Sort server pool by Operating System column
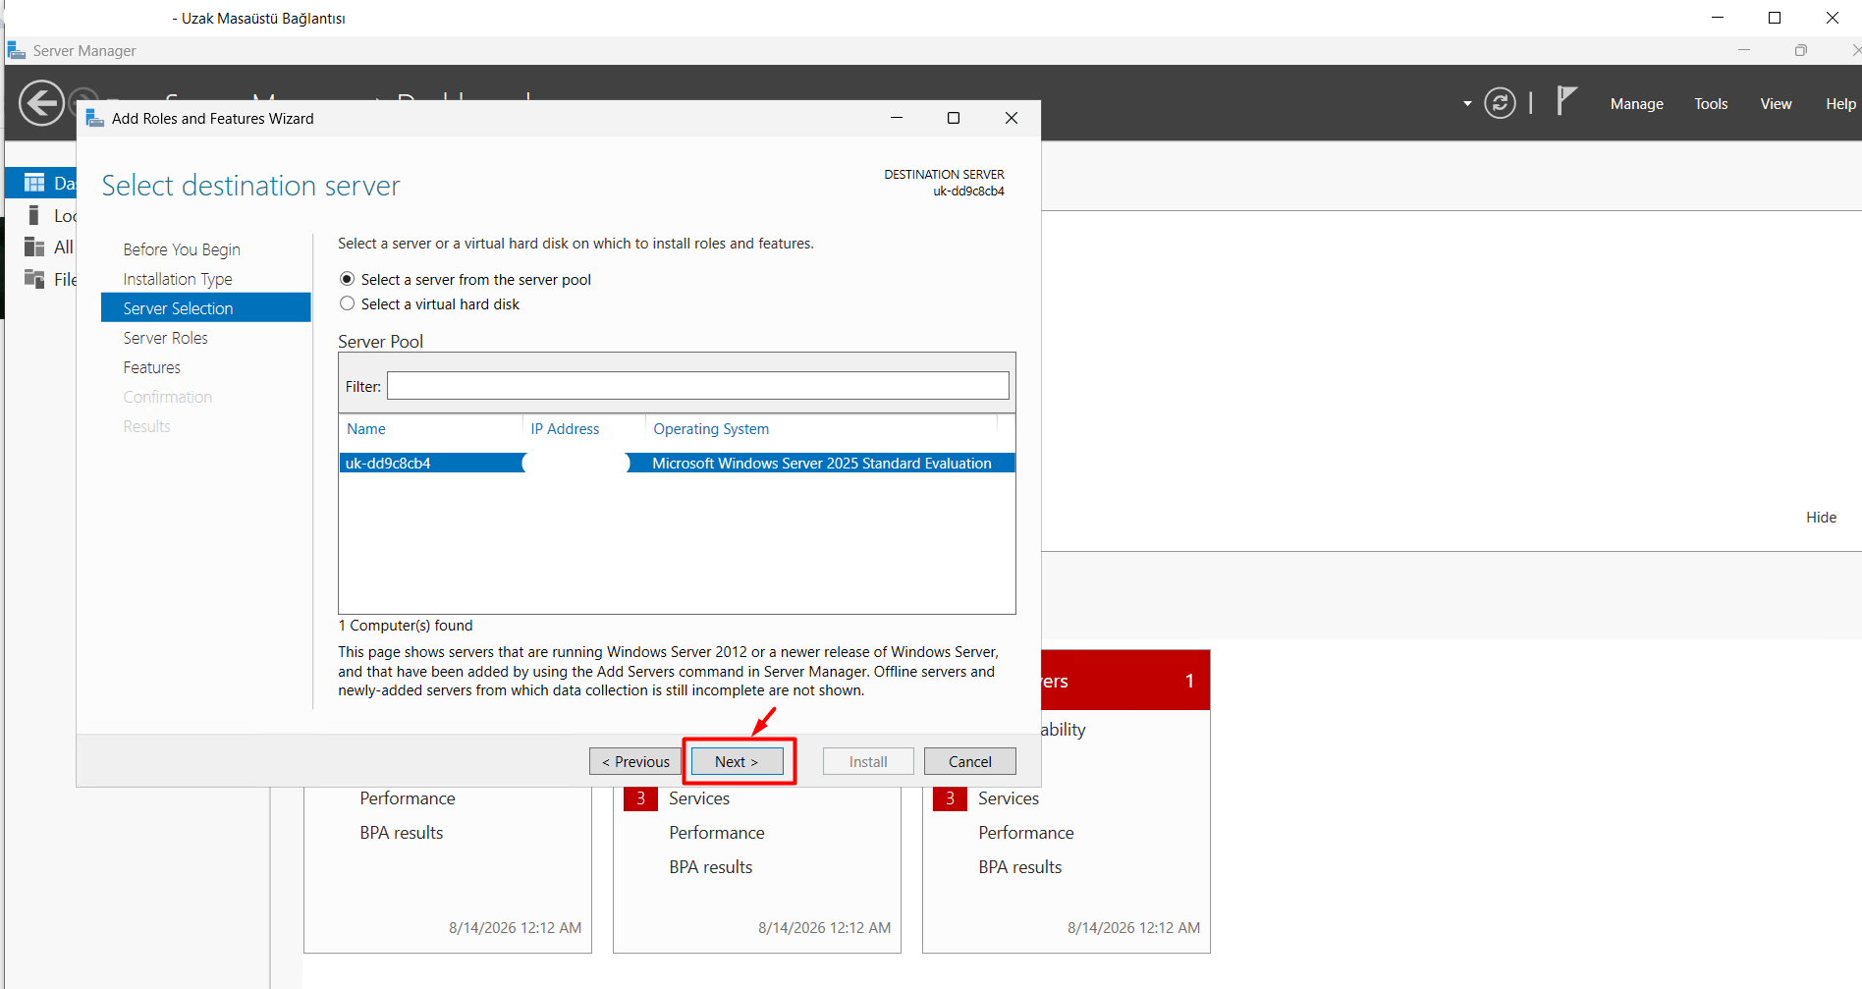The width and height of the screenshot is (1862, 989). click(x=711, y=429)
